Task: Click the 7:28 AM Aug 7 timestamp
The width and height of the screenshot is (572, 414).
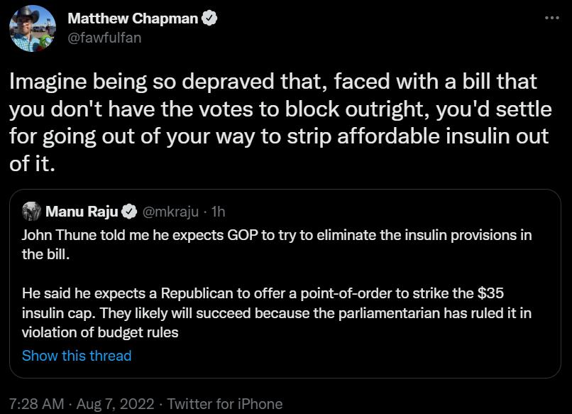Action: pyautogui.click(x=80, y=403)
